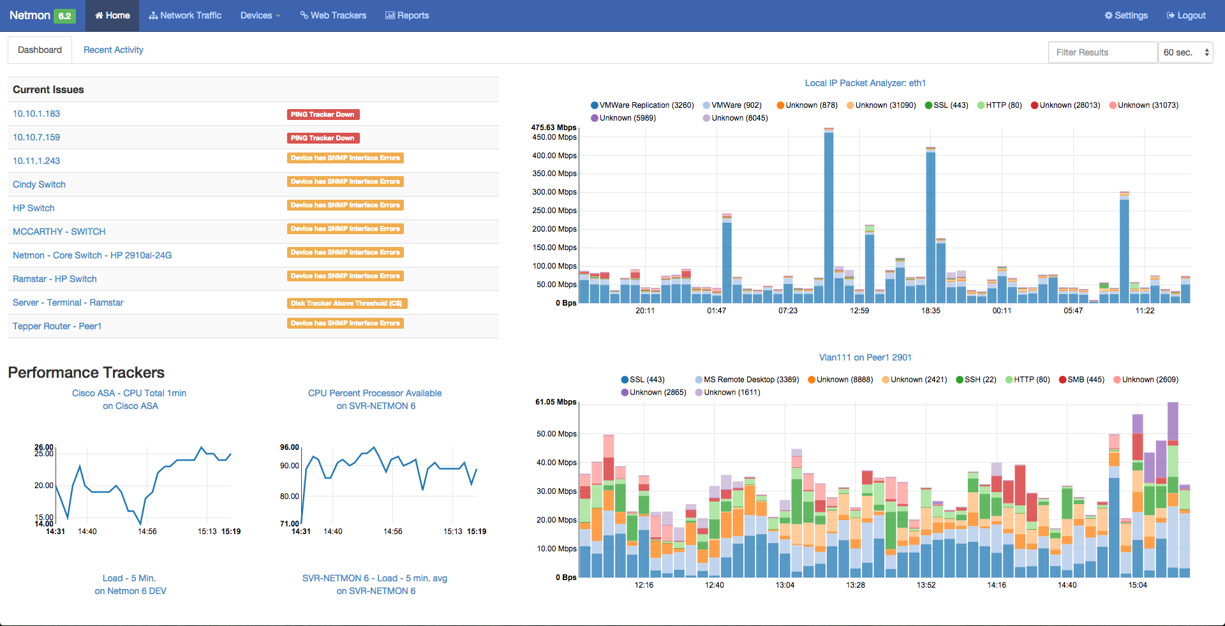Image resolution: width=1225 pixels, height=626 pixels.
Task: Toggle VMWare Replication (3260) legend series
Action: [x=642, y=105]
